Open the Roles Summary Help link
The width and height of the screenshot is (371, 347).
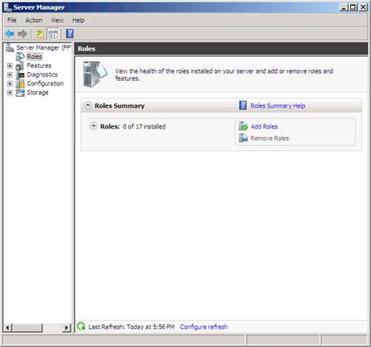point(278,106)
